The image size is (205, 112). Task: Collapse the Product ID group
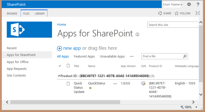point(59,76)
